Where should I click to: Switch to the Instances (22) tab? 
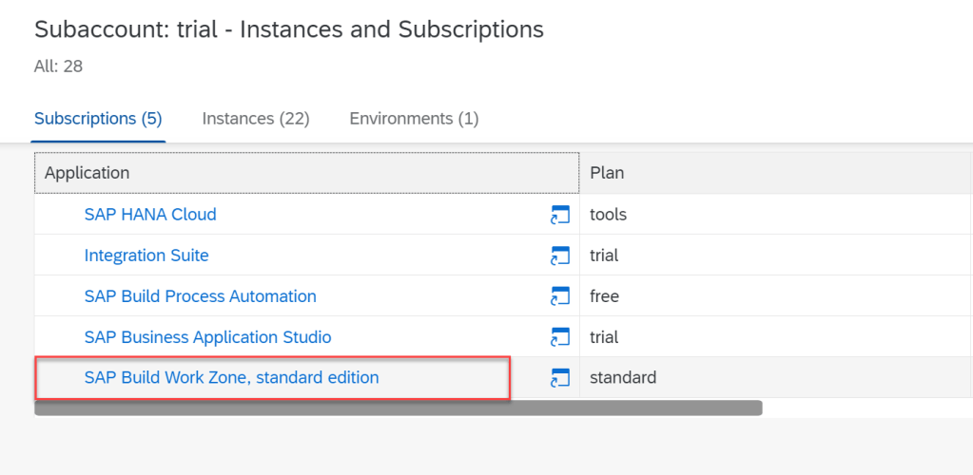click(x=256, y=119)
